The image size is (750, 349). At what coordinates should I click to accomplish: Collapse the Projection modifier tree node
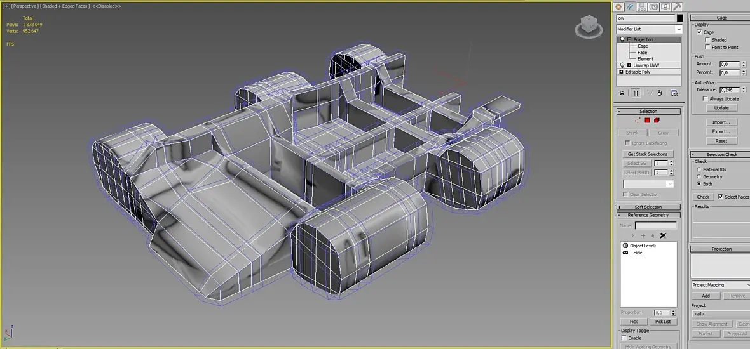point(629,39)
